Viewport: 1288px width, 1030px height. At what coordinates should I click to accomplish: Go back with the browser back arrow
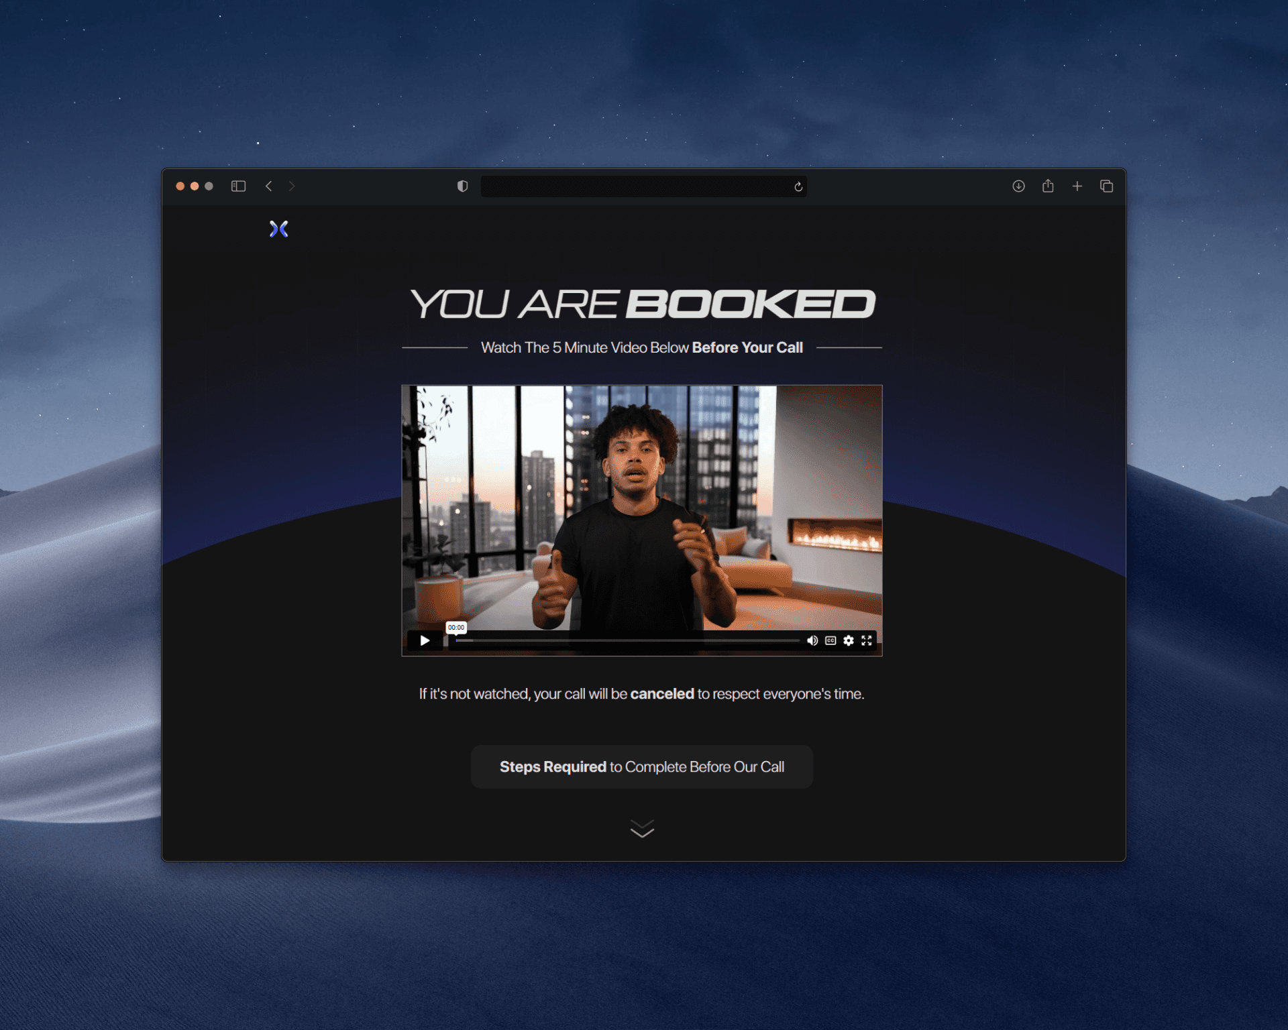tap(268, 186)
